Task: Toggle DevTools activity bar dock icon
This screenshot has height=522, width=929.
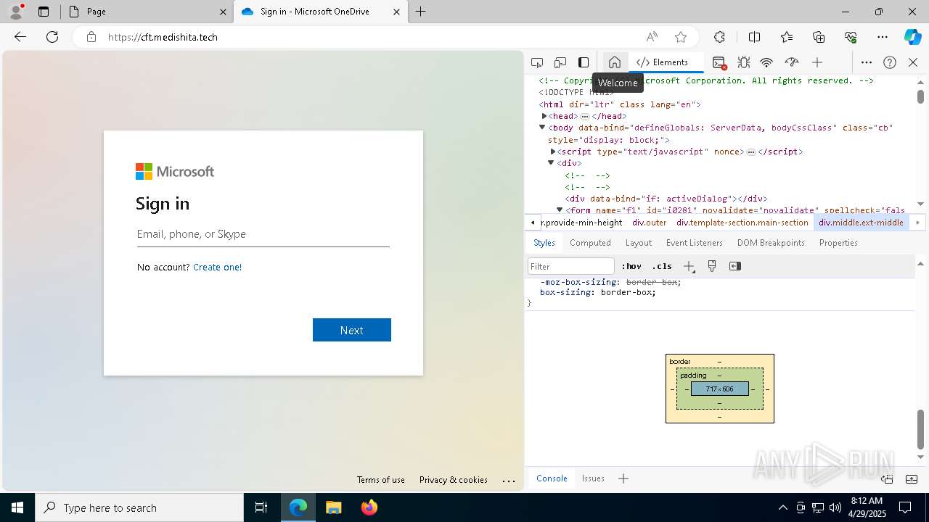Action: point(584,62)
